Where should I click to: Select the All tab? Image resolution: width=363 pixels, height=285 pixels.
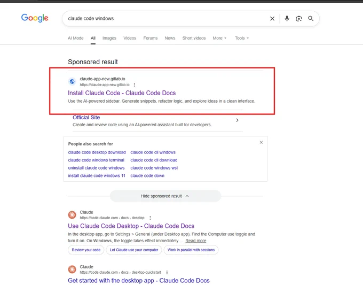tap(93, 38)
